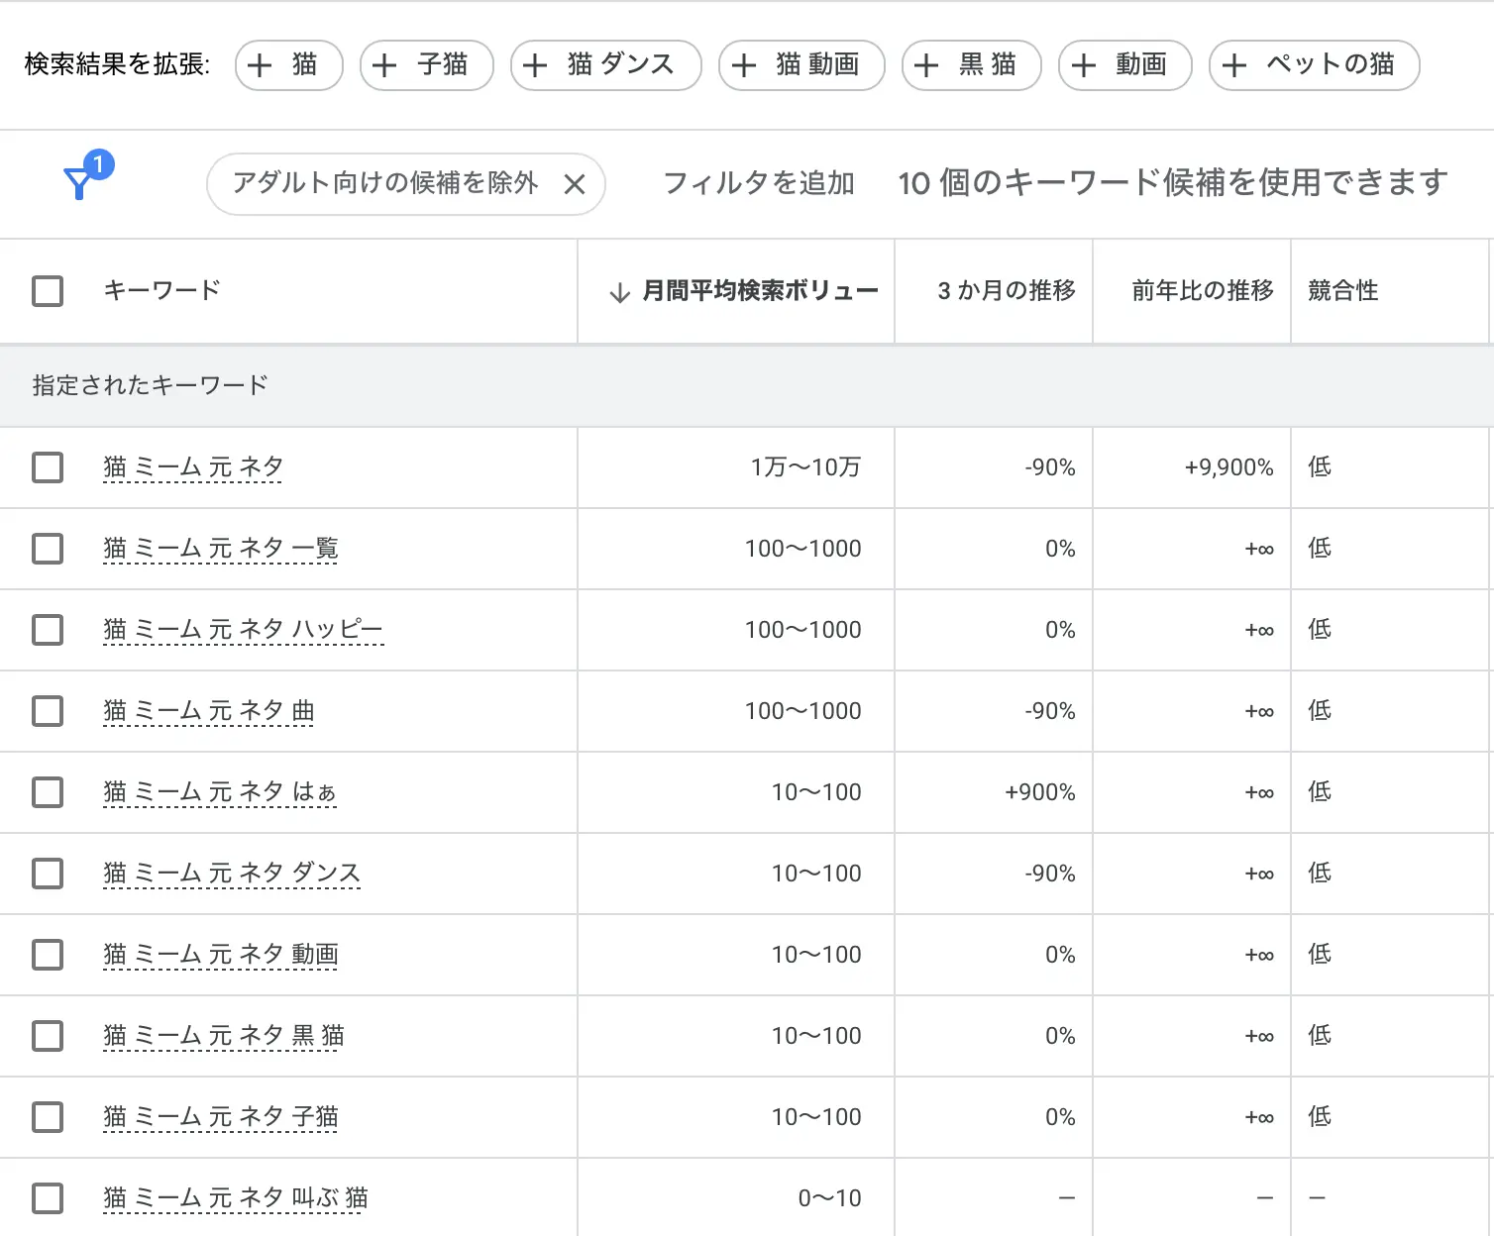
Task: Toggle the select-all keywords checkbox
Action: pos(48,291)
